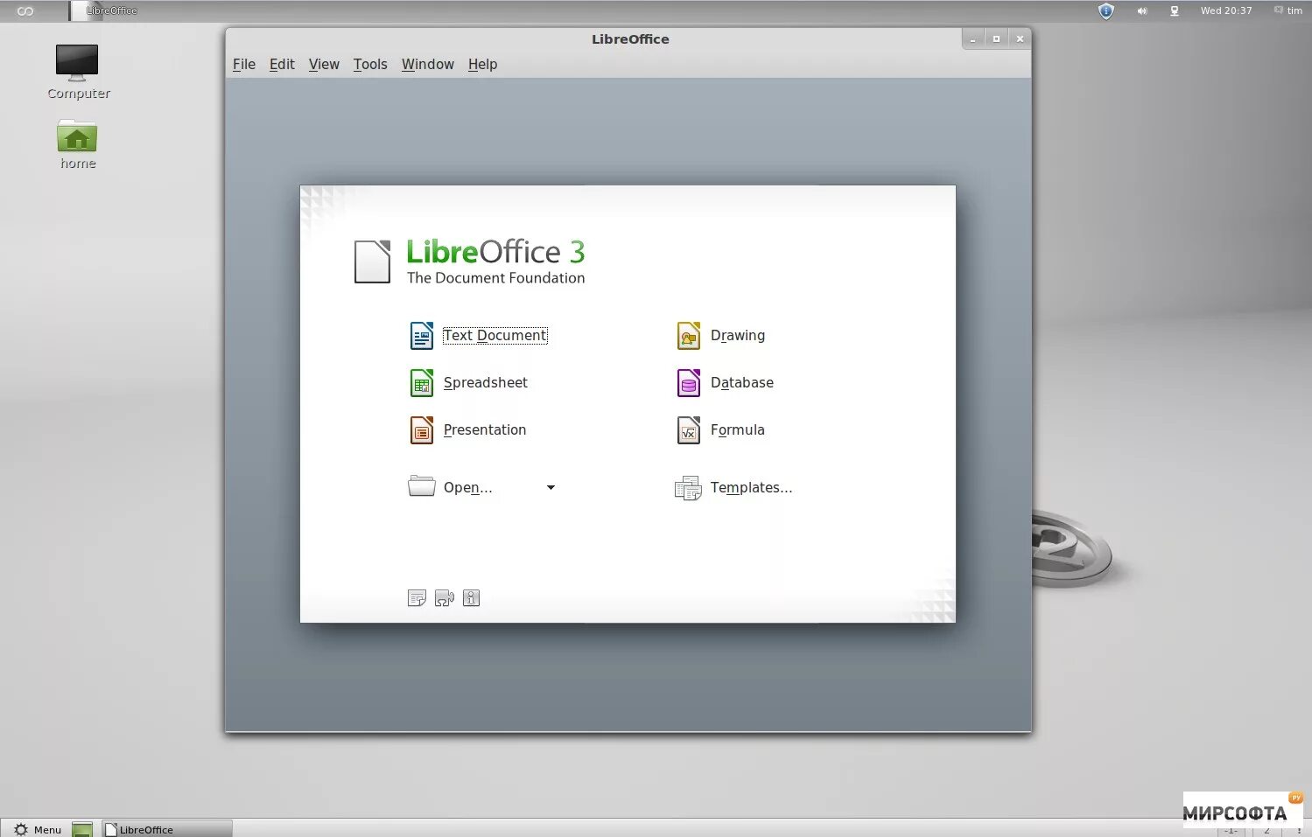Open the File menu
Image resolution: width=1312 pixels, height=837 pixels.
[x=244, y=64]
